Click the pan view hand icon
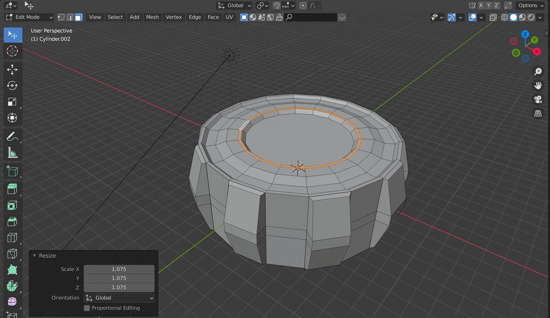This screenshot has width=550, height=318. click(538, 86)
